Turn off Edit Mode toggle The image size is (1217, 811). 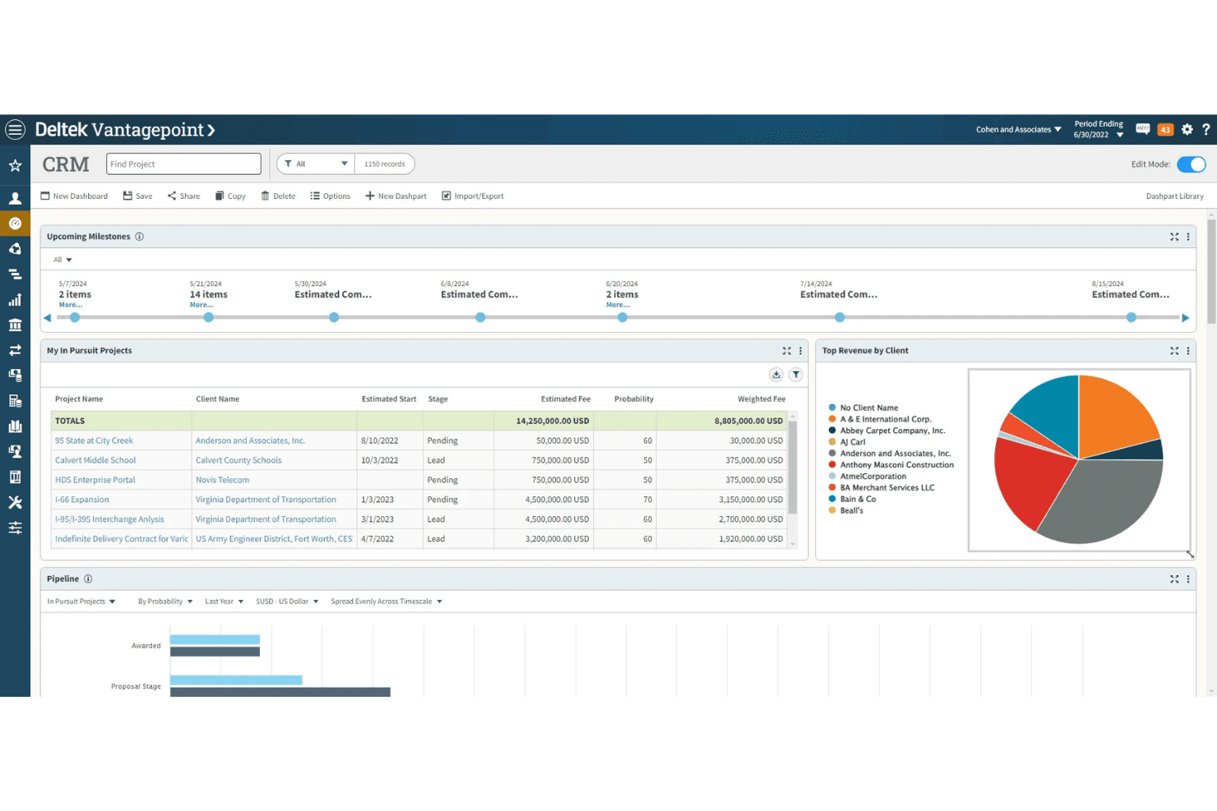[1192, 164]
